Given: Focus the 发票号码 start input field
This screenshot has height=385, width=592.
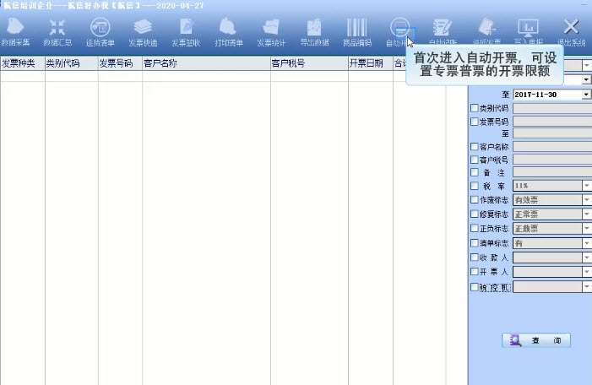Looking at the screenshot, I should tap(552, 122).
